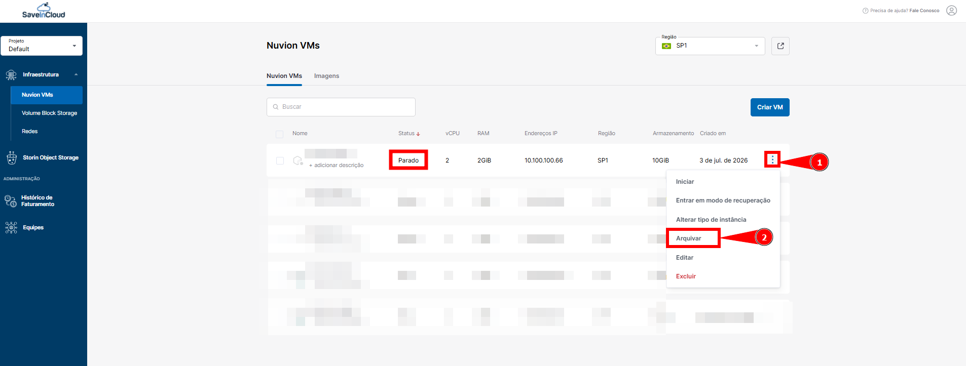
Task: Click the RAM column header
Action: (484, 134)
